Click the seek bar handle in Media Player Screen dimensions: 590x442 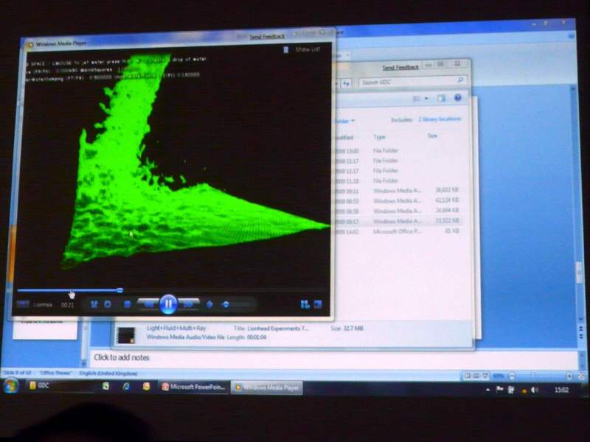(119, 290)
